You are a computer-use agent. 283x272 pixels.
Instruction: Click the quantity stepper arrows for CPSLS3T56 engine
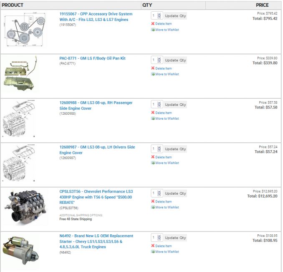click(159, 193)
